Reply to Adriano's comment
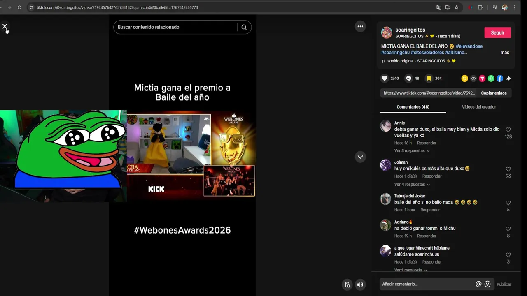 point(427,236)
